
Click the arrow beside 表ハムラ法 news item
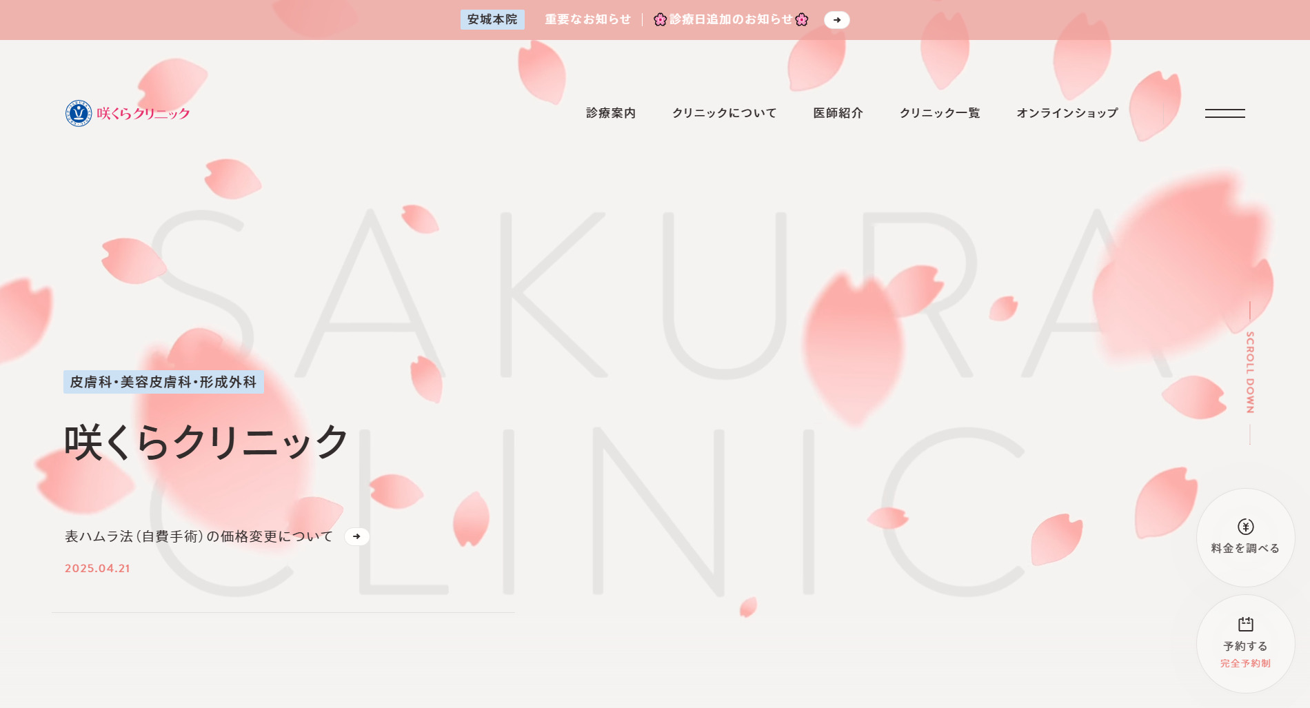tap(356, 536)
